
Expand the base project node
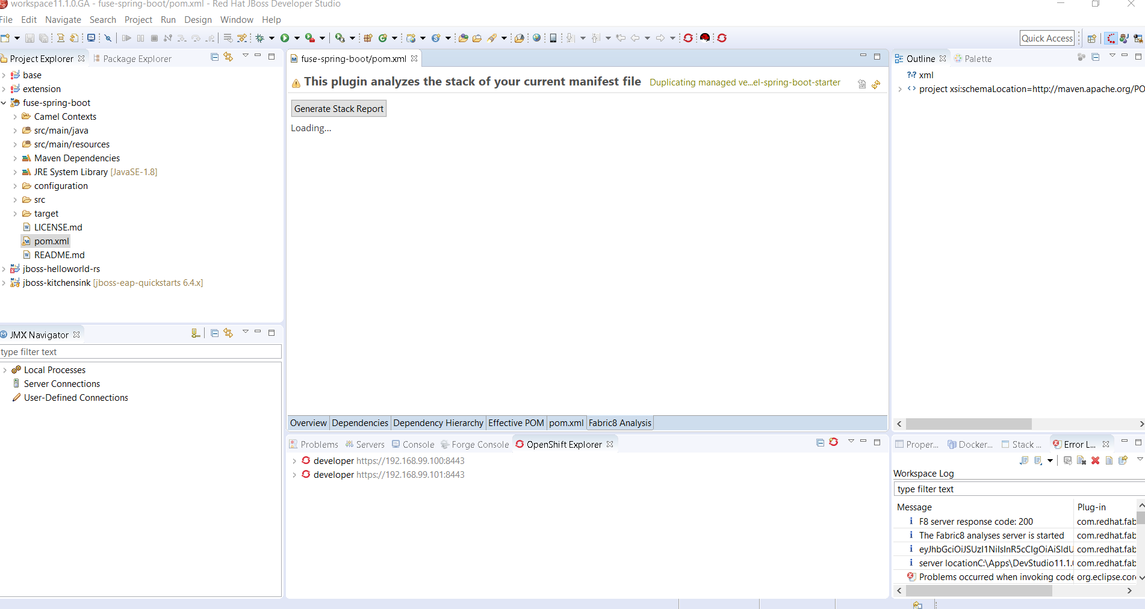pyautogui.click(x=4, y=75)
